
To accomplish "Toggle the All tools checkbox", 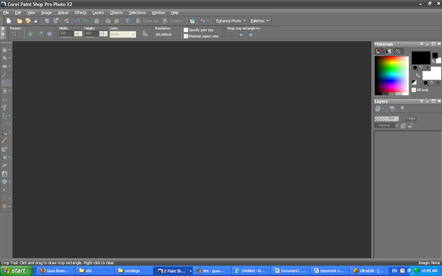I will tap(413, 90).
